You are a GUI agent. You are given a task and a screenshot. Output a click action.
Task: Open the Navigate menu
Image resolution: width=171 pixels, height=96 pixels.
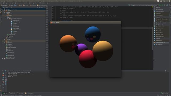click(x=12, y=3)
